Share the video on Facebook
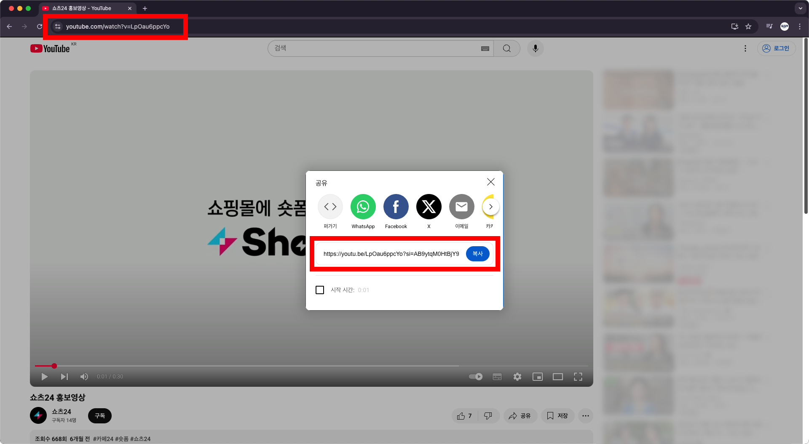Viewport: 809px width, 444px height. click(396, 207)
